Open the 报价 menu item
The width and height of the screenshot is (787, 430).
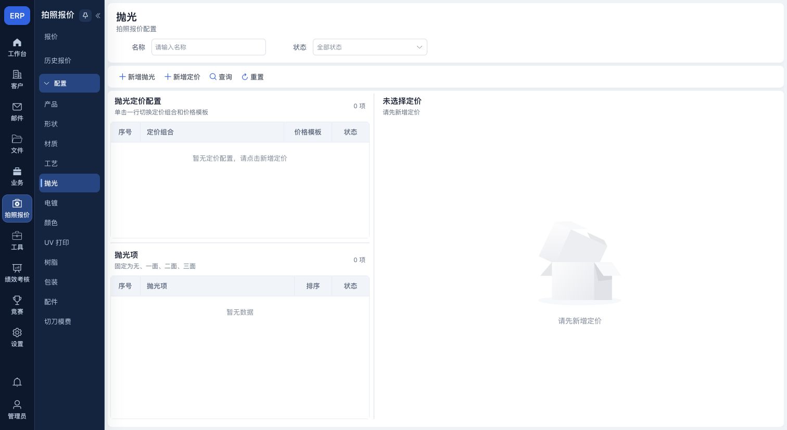pyautogui.click(x=69, y=36)
